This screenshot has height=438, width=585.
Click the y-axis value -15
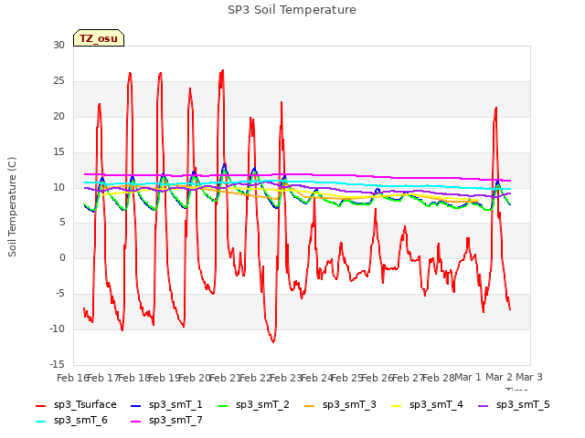(57, 364)
